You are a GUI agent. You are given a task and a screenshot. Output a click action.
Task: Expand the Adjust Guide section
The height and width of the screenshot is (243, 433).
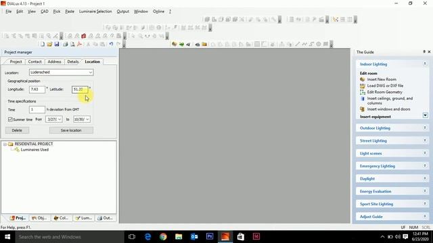(x=425, y=216)
